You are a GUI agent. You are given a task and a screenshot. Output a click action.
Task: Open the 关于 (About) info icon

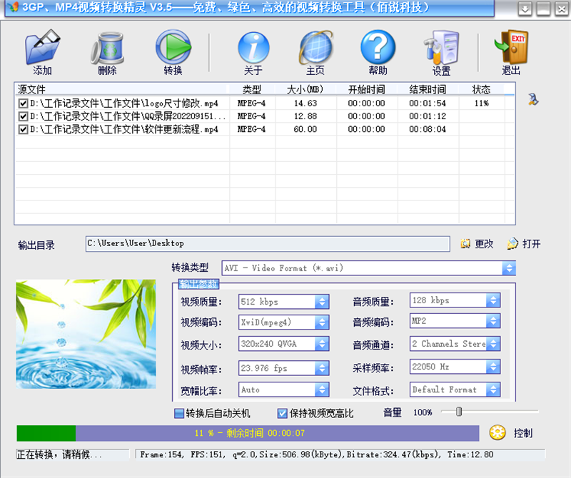pos(253,47)
